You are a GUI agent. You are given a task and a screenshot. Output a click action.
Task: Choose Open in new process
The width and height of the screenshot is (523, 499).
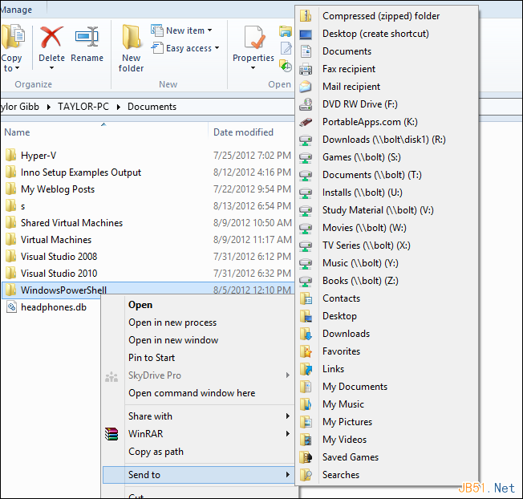(x=172, y=323)
